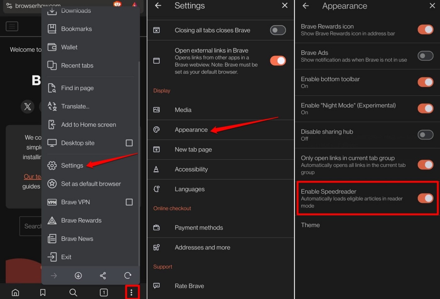This screenshot has height=299, width=440.
Task: Tap the Rate Brave speech bubble icon
Action: pyautogui.click(x=156, y=286)
